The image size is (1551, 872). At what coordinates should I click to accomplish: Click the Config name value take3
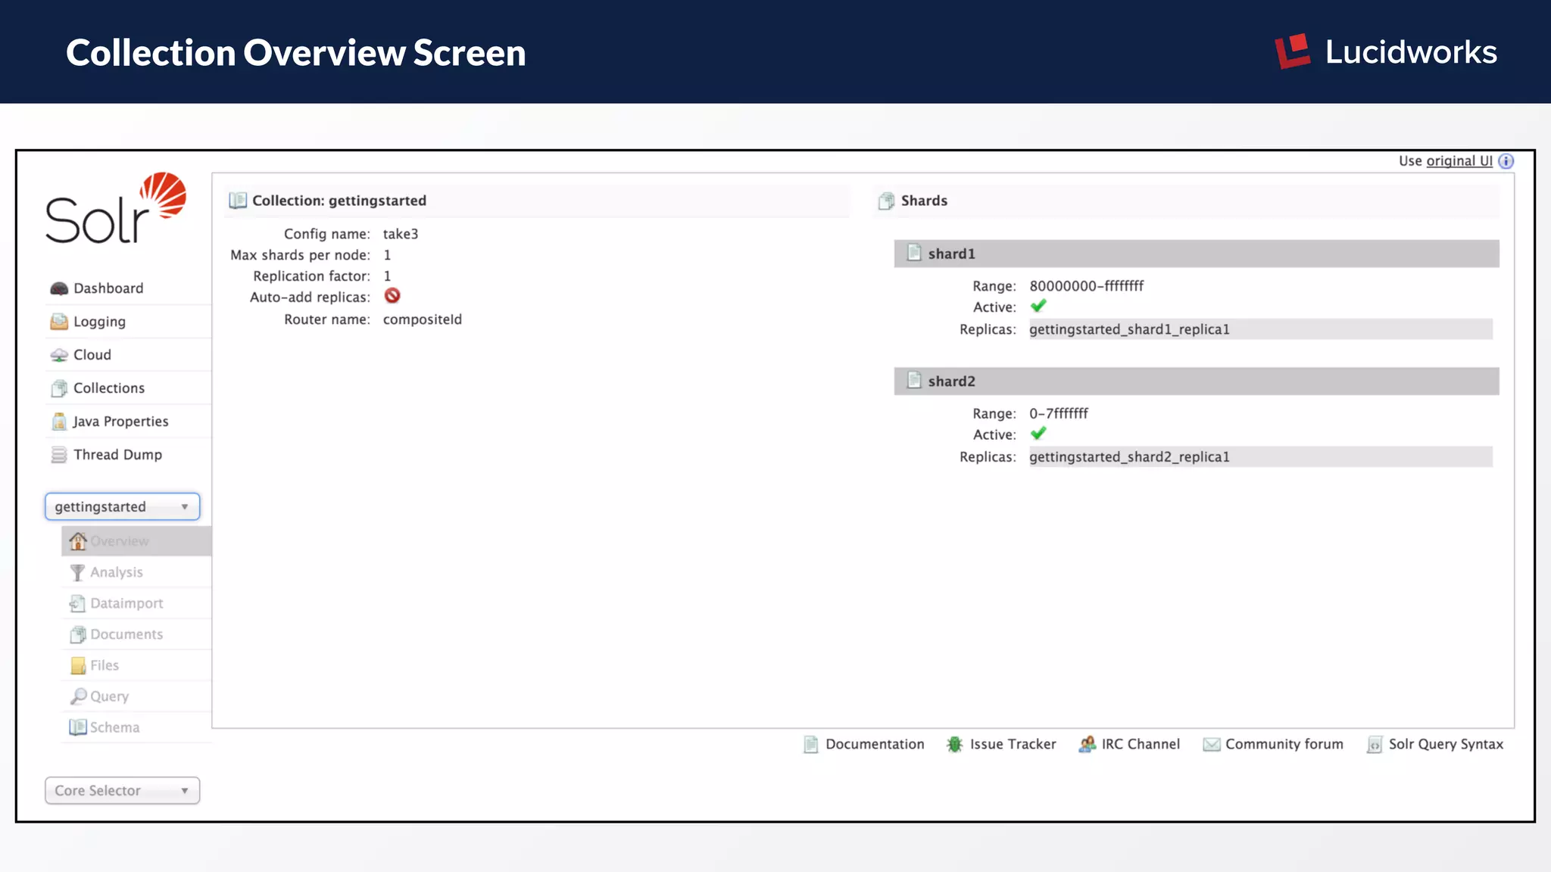(x=401, y=234)
